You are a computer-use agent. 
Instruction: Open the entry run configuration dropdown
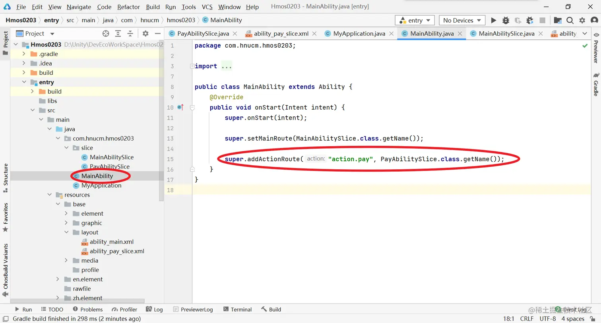[415, 20]
